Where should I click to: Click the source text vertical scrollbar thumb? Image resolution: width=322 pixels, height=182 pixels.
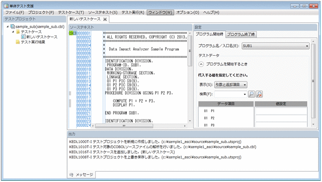[x=190, y=51]
